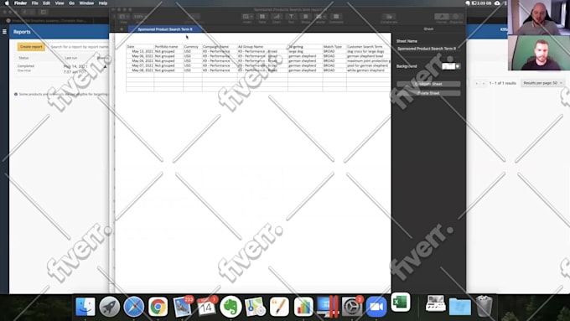
Task: Select the 'white german shepherd' cell
Action: [x=368, y=70]
